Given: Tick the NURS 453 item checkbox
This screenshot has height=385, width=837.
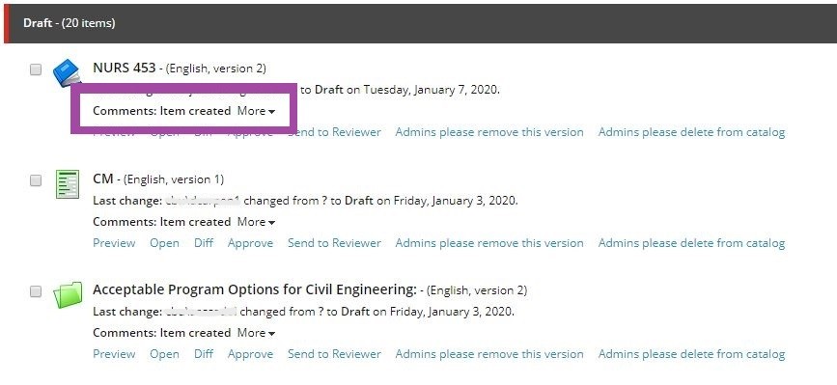Looking at the screenshot, I should point(35,69).
